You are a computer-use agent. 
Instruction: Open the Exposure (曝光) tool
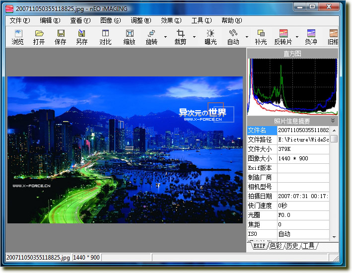[211, 37]
